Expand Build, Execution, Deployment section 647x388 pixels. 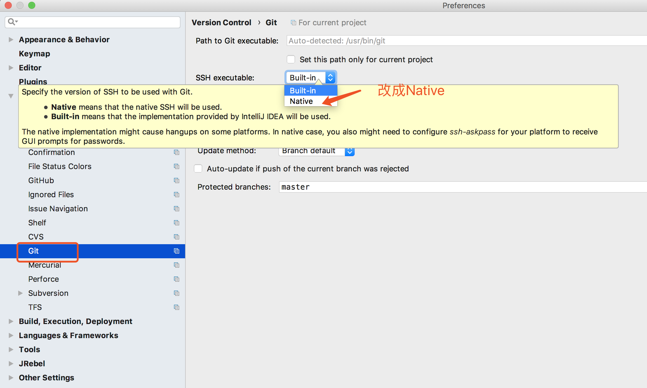(x=11, y=321)
